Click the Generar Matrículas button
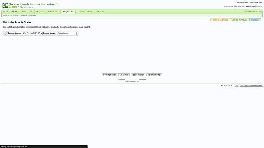Viewport: 264px width, 148px height. click(239, 20)
